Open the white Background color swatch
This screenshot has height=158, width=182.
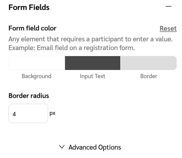pyautogui.click(x=37, y=63)
